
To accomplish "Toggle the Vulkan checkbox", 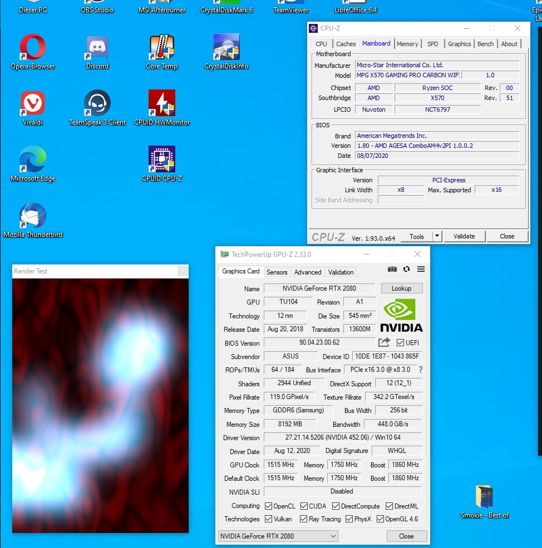I will point(268,519).
